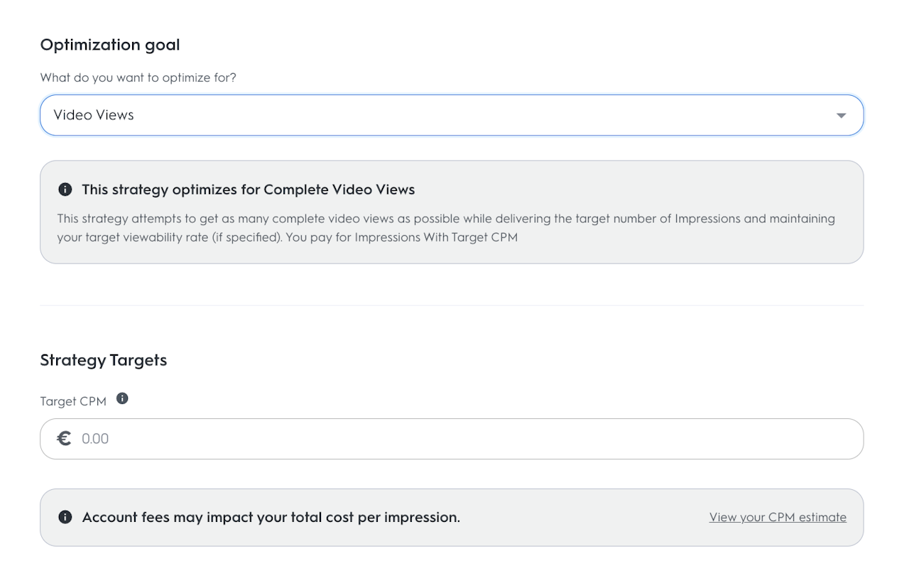Click the dropdown caret arrow
Screen dimensions: 909x578
[841, 116]
